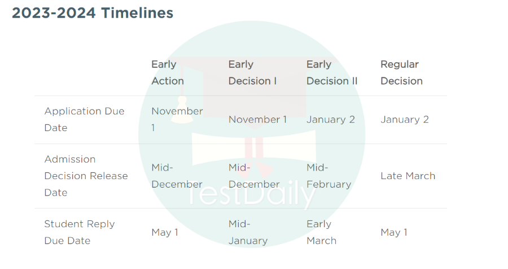
Task: Click Early Action's November 1 due date
Action: tap(177, 119)
